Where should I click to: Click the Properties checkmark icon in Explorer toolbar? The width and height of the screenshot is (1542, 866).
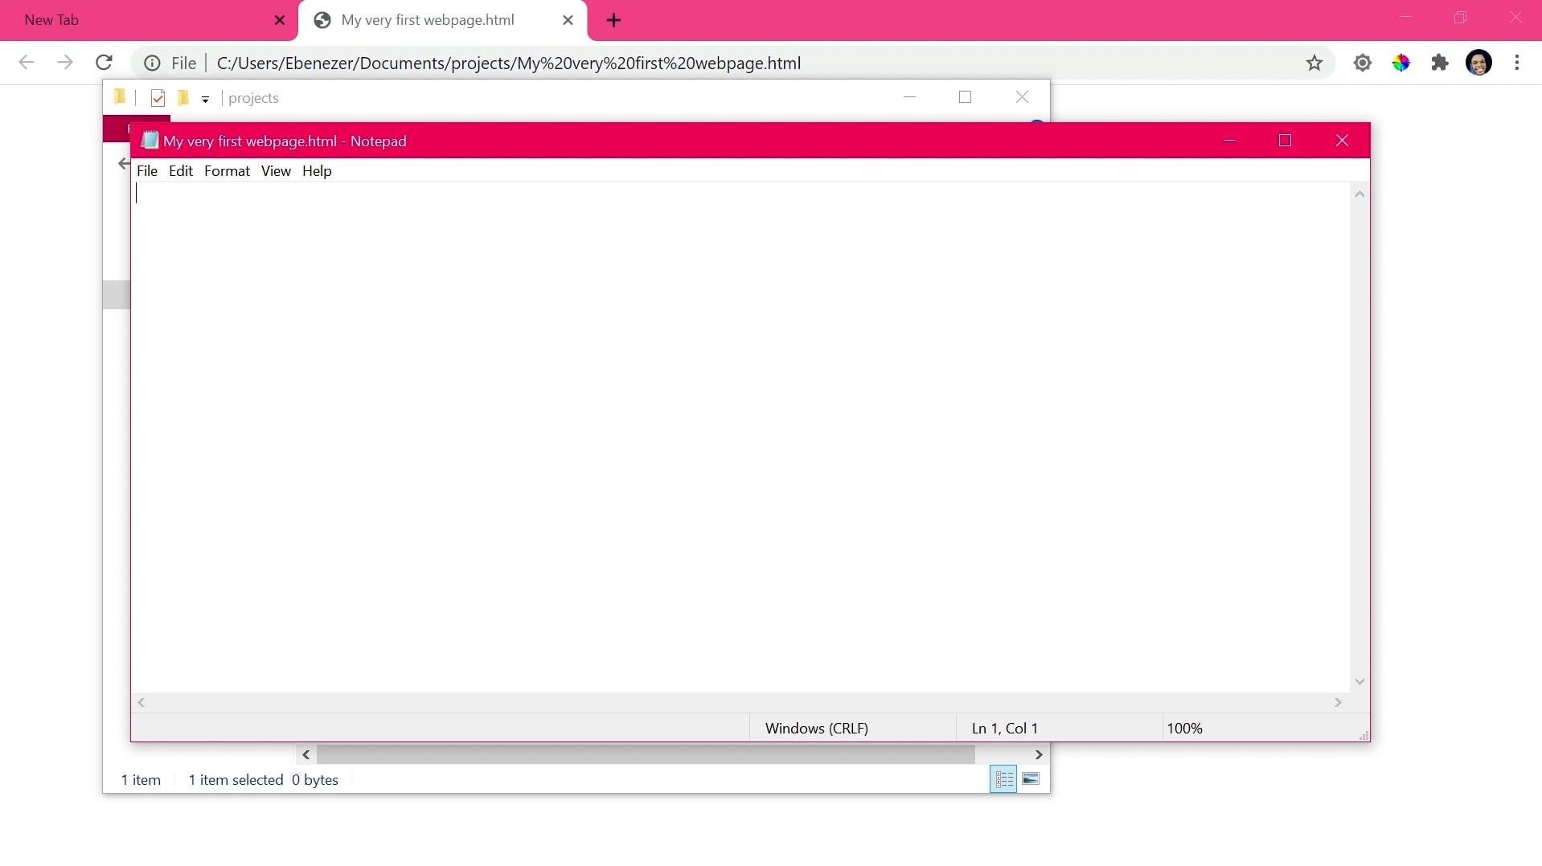tap(158, 98)
